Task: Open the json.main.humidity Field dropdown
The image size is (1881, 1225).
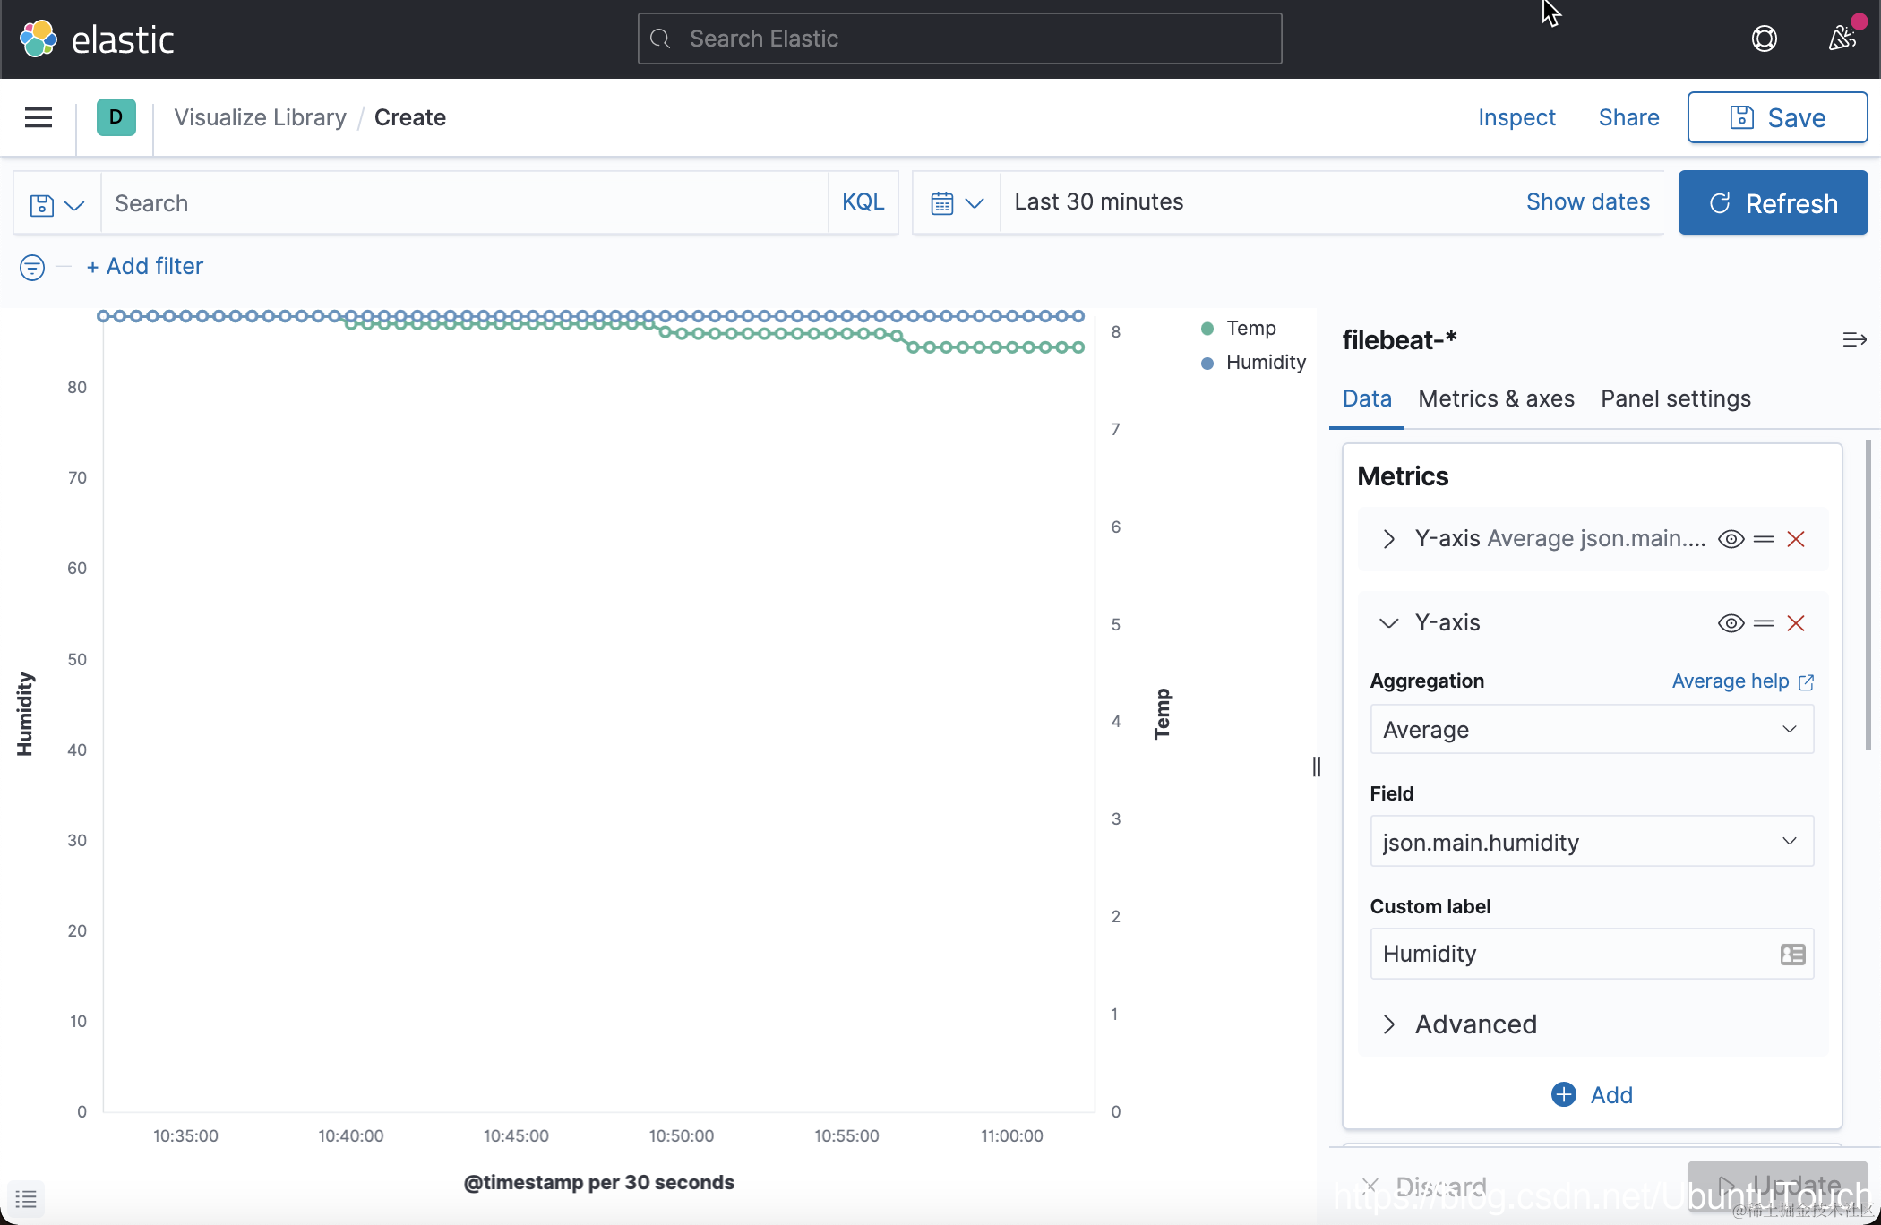Action: [1591, 842]
